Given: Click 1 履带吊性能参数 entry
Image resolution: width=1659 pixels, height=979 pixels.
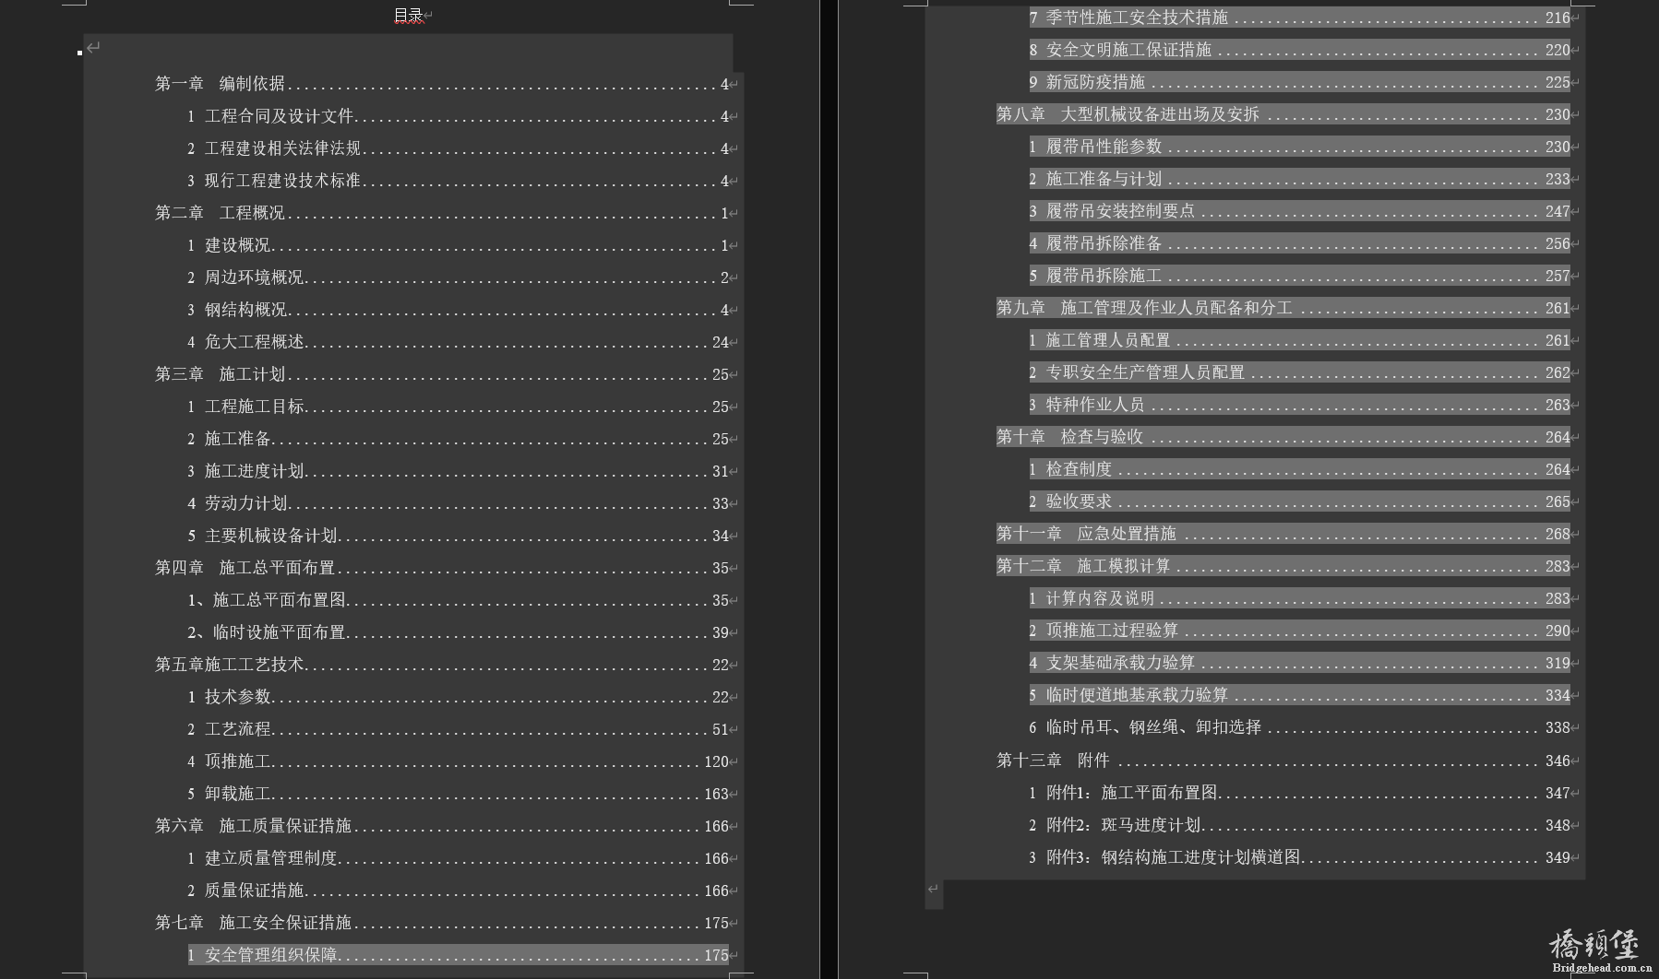Looking at the screenshot, I should [x=1300, y=147].
